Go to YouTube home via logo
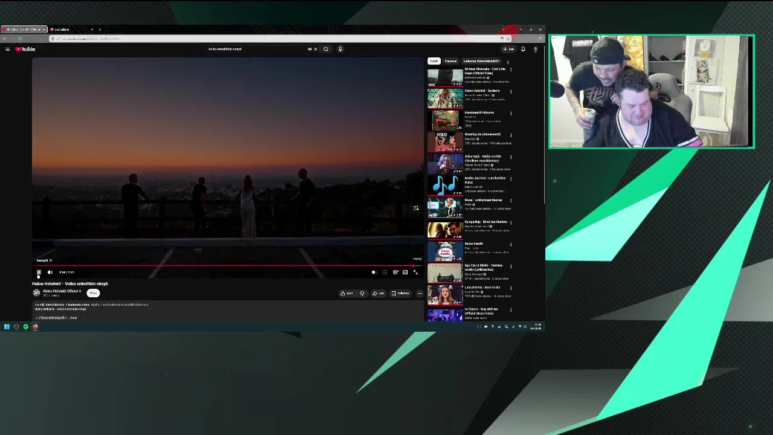The height and width of the screenshot is (435, 773). 25,49
